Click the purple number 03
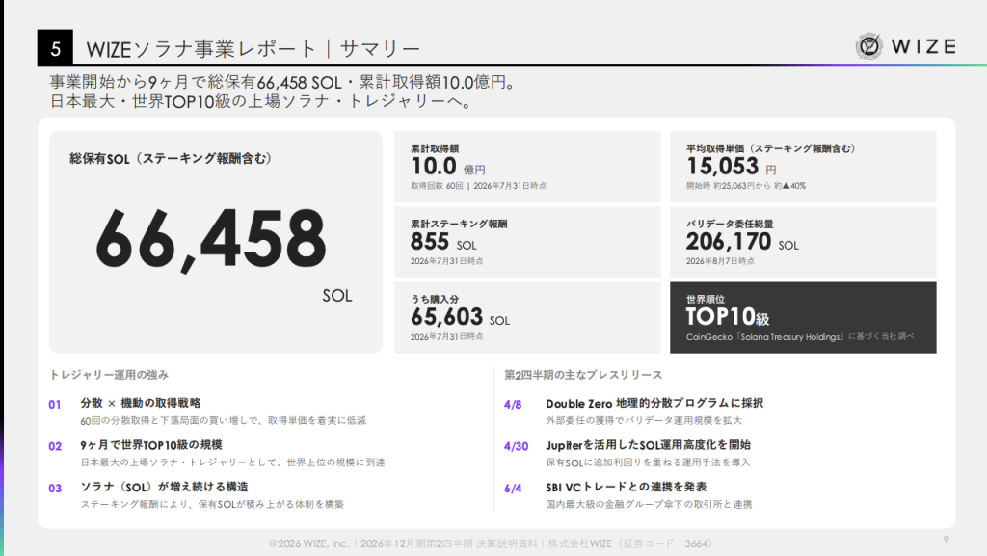Screen dimensions: 987x556 [x=55, y=489]
